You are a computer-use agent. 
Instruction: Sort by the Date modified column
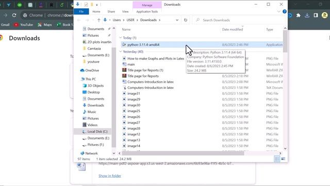pyautogui.click(x=233, y=29)
